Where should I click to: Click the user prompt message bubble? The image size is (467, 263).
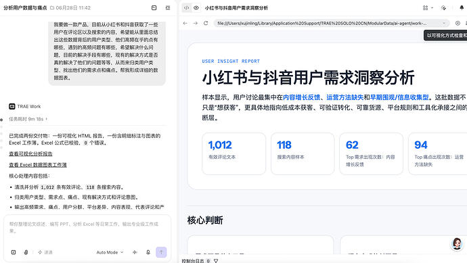click(x=107, y=53)
